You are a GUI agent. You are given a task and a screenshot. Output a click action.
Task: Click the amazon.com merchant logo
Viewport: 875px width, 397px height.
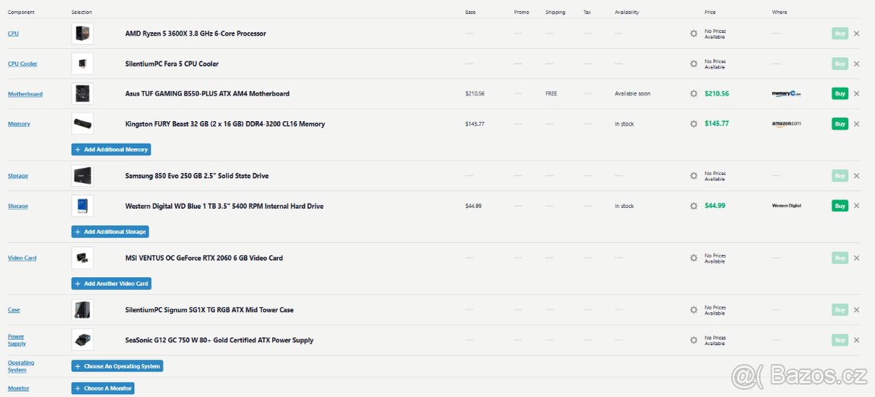pyautogui.click(x=786, y=124)
